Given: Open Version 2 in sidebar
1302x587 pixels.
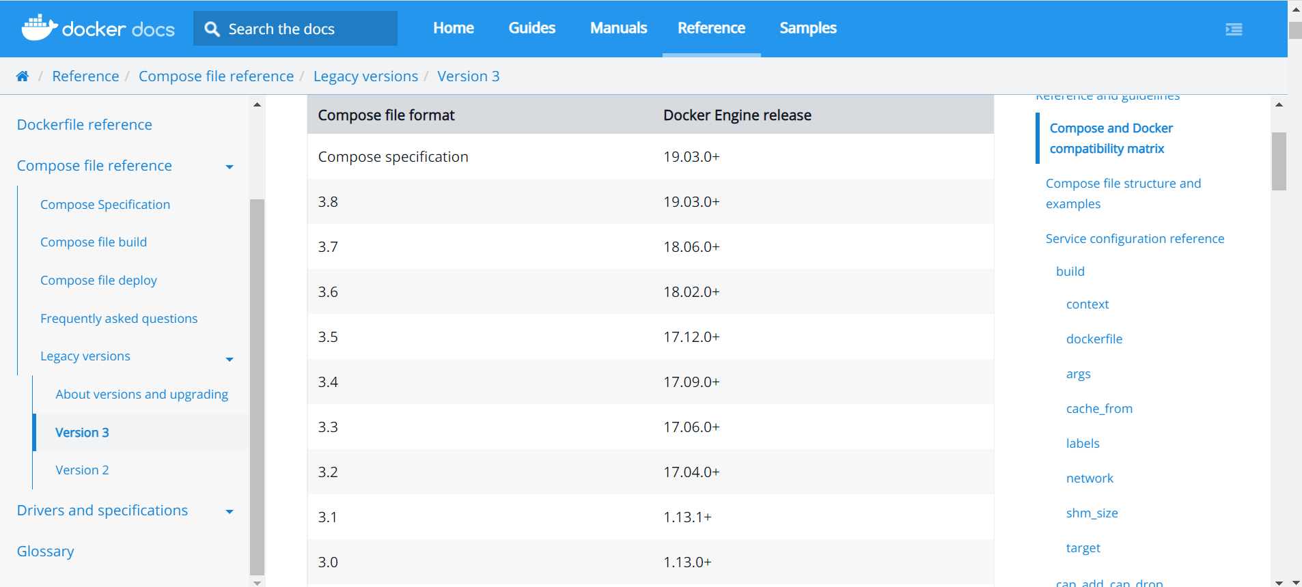Looking at the screenshot, I should tap(82, 470).
